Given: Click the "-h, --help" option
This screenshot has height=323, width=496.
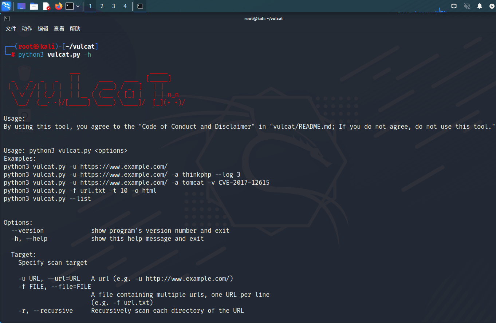Looking at the screenshot, I should pos(29,239).
